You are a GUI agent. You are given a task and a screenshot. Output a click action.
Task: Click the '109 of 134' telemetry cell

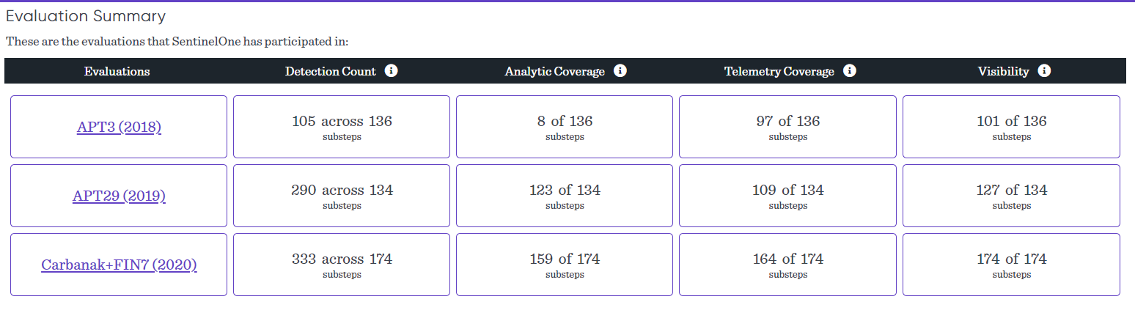(787, 196)
